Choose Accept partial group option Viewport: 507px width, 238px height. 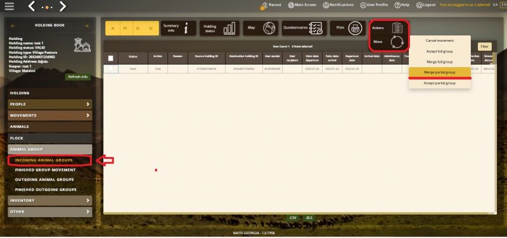click(439, 83)
